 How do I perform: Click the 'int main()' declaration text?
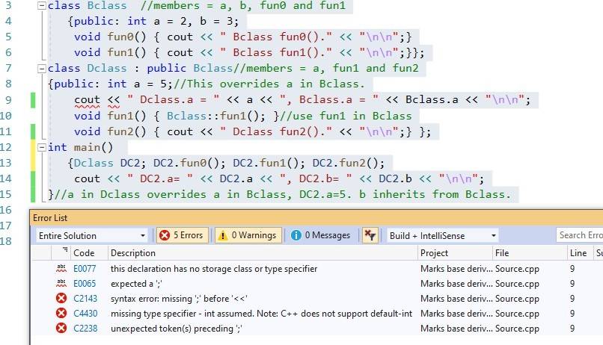[x=80, y=147]
